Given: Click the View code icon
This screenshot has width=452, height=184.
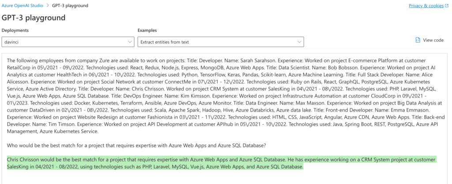Looking at the screenshot, I should [x=418, y=40].
